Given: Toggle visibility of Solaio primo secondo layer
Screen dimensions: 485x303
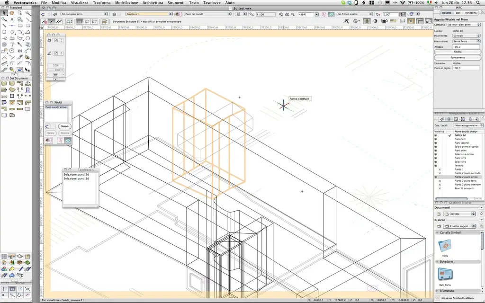Looking at the screenshot, I should [x=436, y=147].
